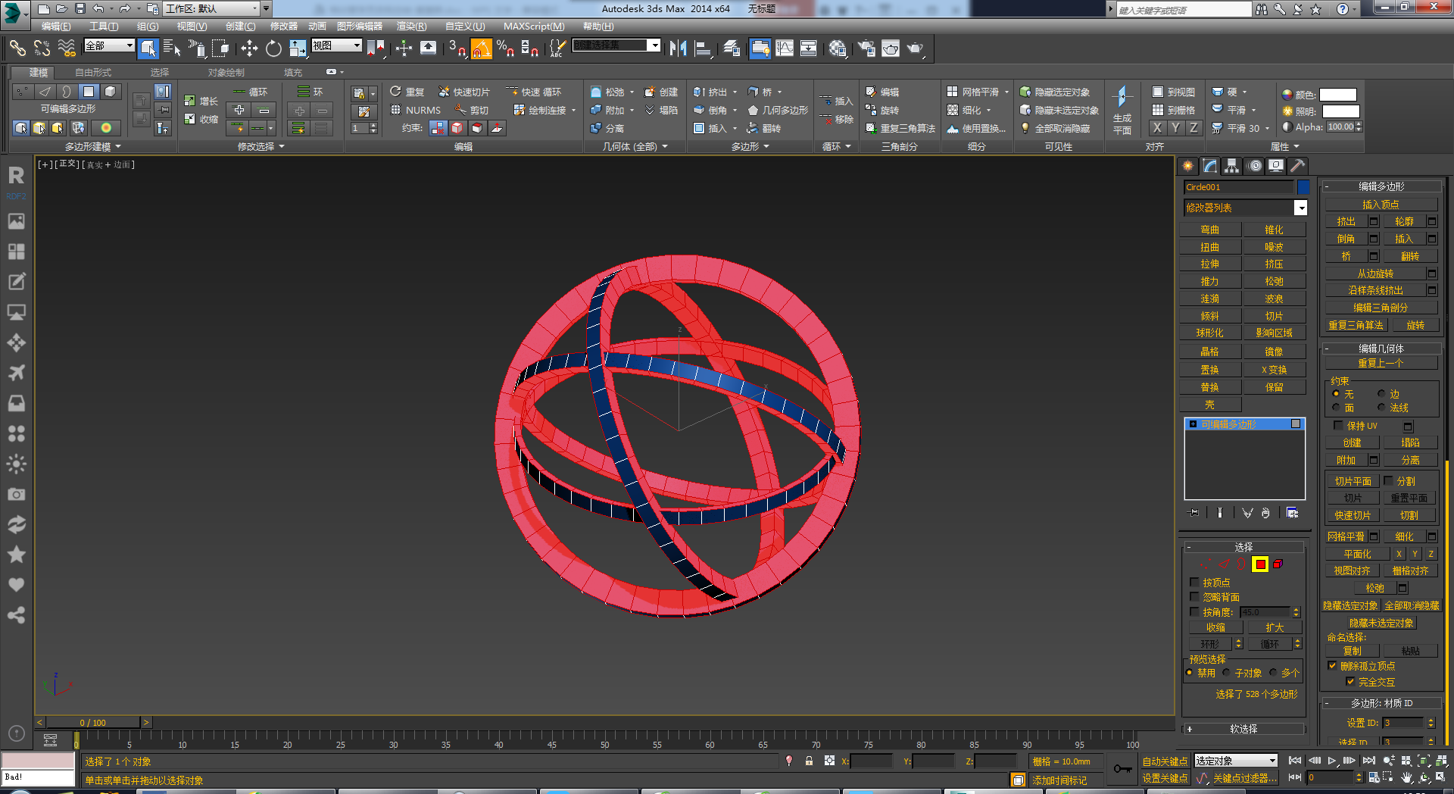The width and height of the screenshot is (1454, 794).
Task: Open the 渲染(R) menu
Action: [x=411, y=27]
